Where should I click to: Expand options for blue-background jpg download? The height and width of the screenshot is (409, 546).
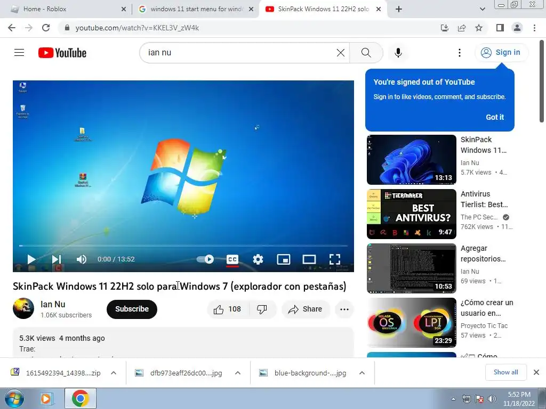tap(362, 373)
